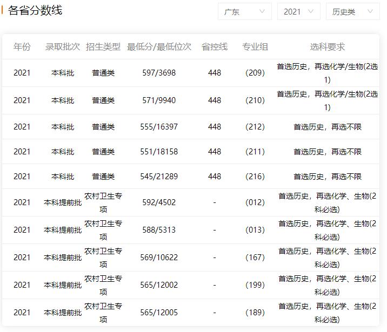This screenshot has width=387, height=332.
Task: Select the 555/16397 score cell
Action: tap(159, 127)
